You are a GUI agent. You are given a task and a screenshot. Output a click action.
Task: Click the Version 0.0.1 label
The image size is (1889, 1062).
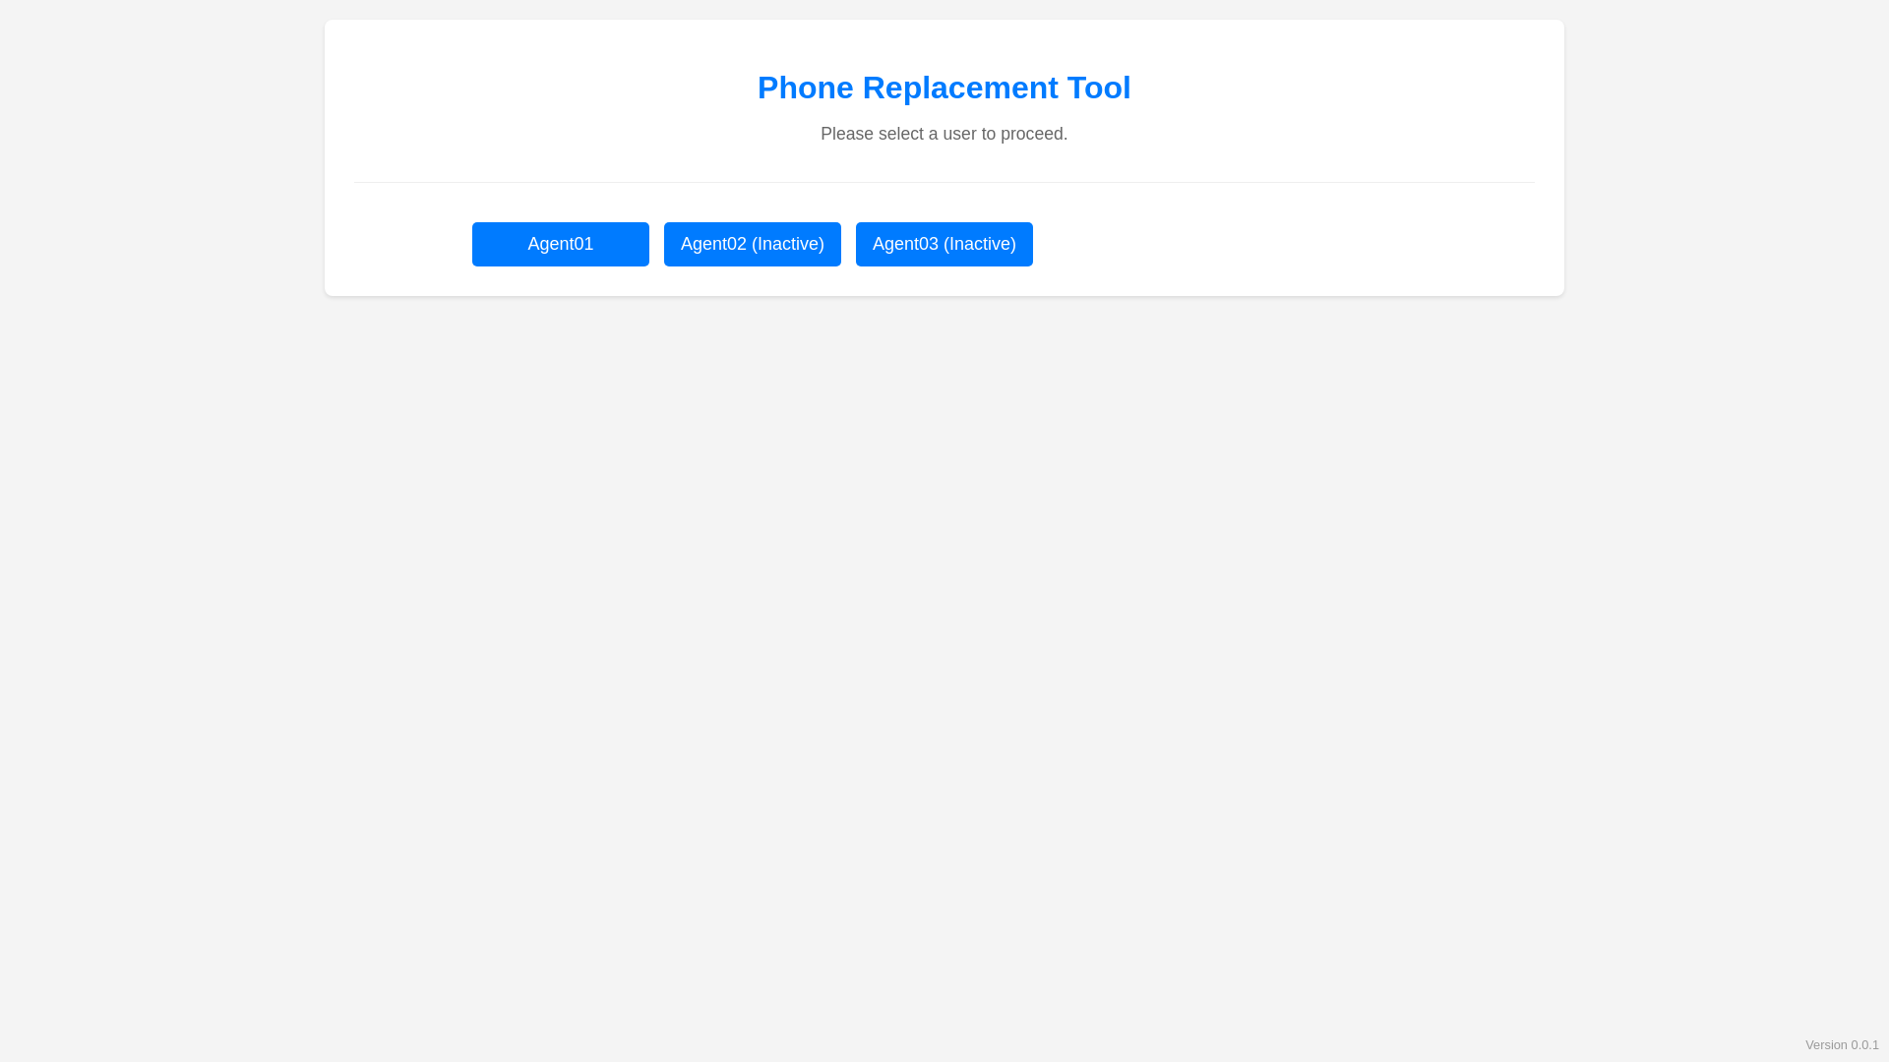pos(1842,1045)
